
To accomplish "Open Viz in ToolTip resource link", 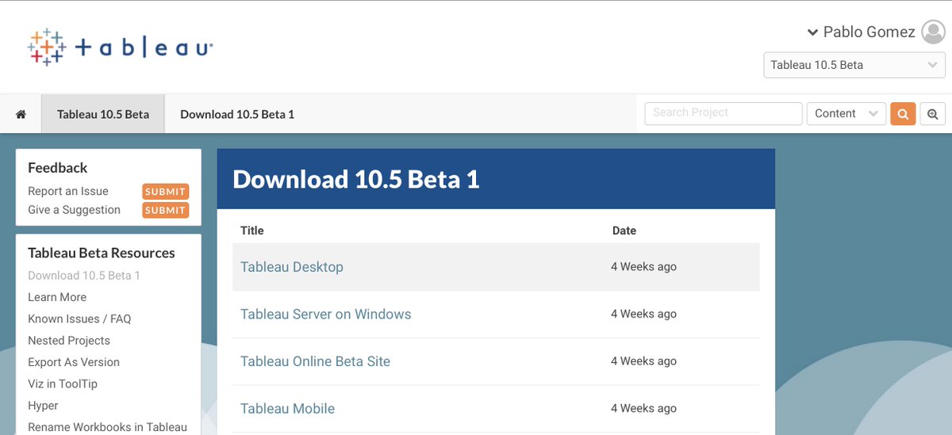I will click(x=63, y=383).
